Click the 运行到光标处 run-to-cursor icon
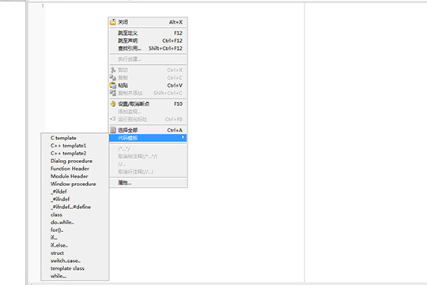The width and height of the screenshot is (427, 285). pyautogui.click(x=113, y=120)
